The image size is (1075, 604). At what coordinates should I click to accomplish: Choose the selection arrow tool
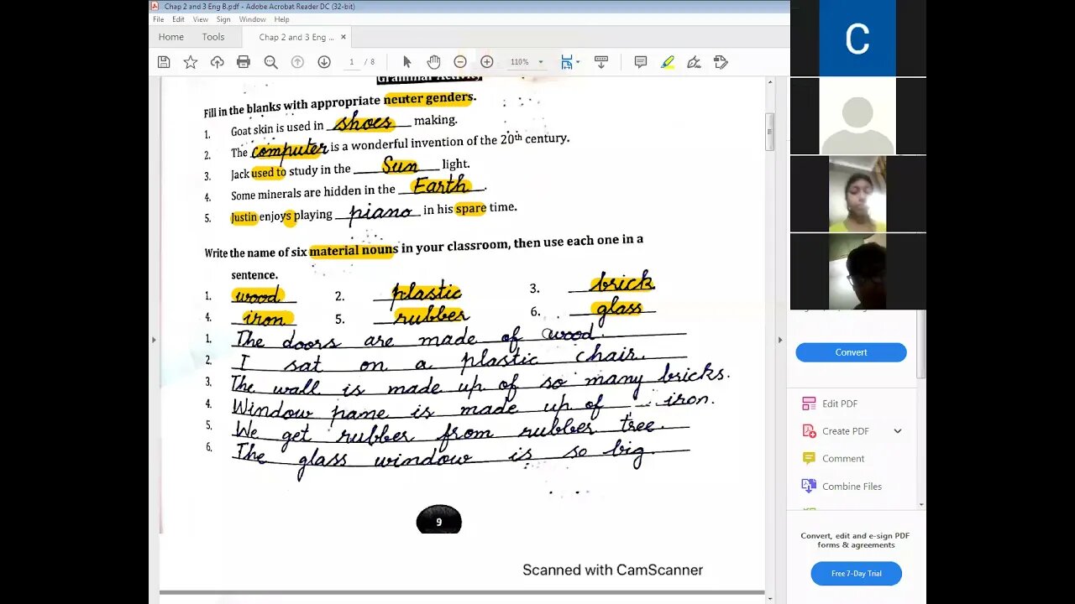click(x=407, y=62)
